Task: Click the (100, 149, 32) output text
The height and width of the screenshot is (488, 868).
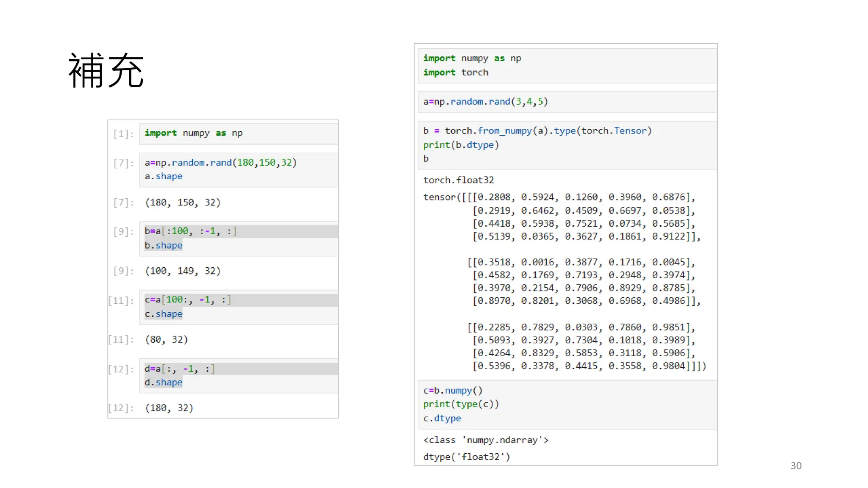Action: [x=183, y=271]
